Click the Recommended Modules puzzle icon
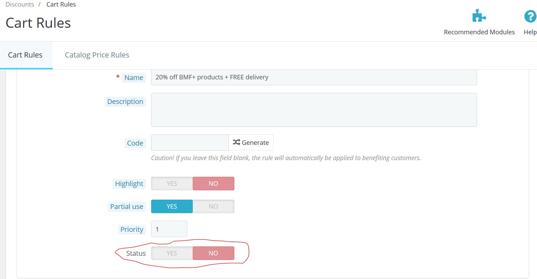Image resolution: width=537 pixels, height=279 pixels. click(479, 15)
